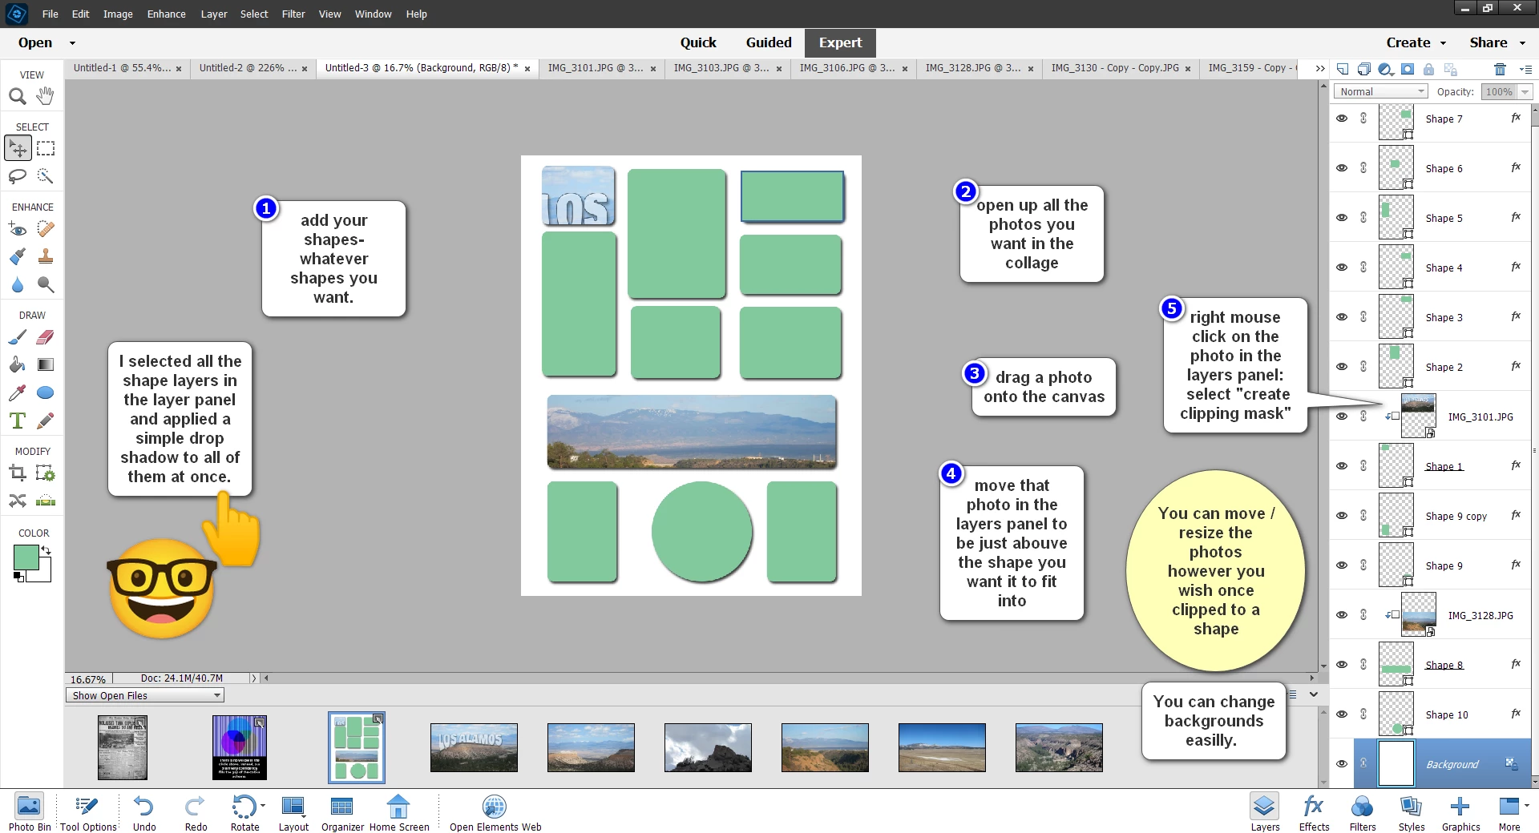Viewport: 1539px width, 833px height.
Task: Select the Crop tool
Action: pos(18,473)
